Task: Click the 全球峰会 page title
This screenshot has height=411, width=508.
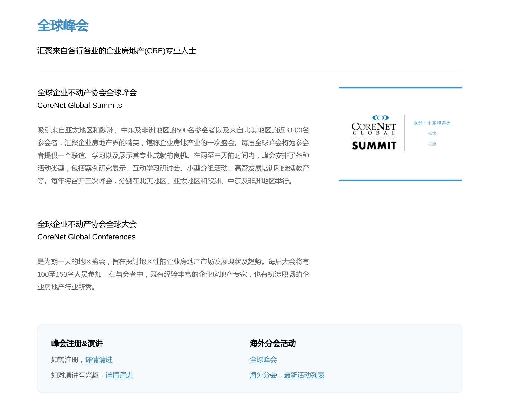Action: 63,25
